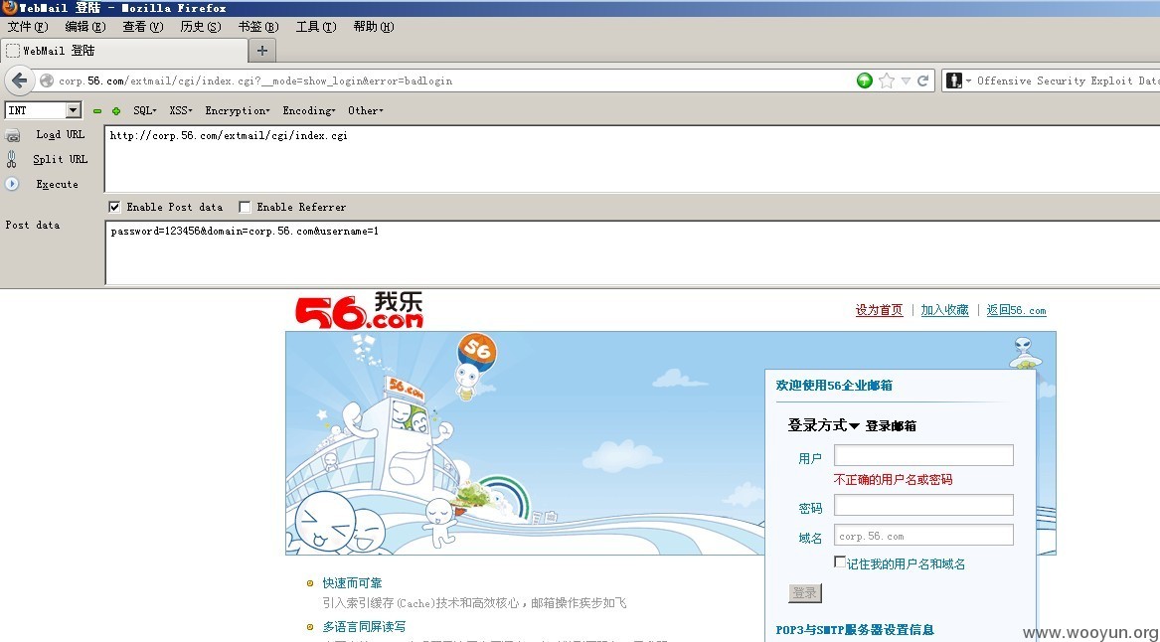Open the 历史 (History) menu
Image resolution: width=1160 pixels, height=642 pixels.
pyautogui.click(x=201, y=27)
